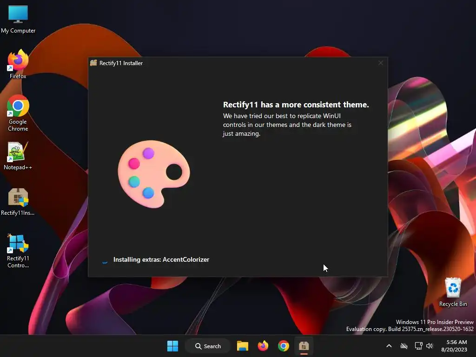476x357 pixels.
Task: Select the Rectify11 Control Center desktop shortcut
Action: pyautogui.click(x=18, y=251)
